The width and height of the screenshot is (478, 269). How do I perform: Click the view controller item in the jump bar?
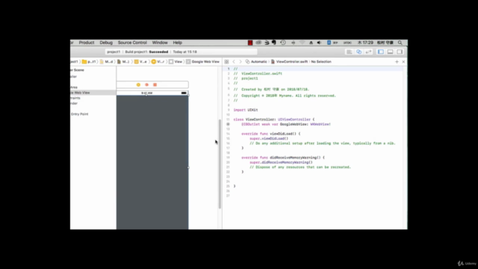(158, 61)
